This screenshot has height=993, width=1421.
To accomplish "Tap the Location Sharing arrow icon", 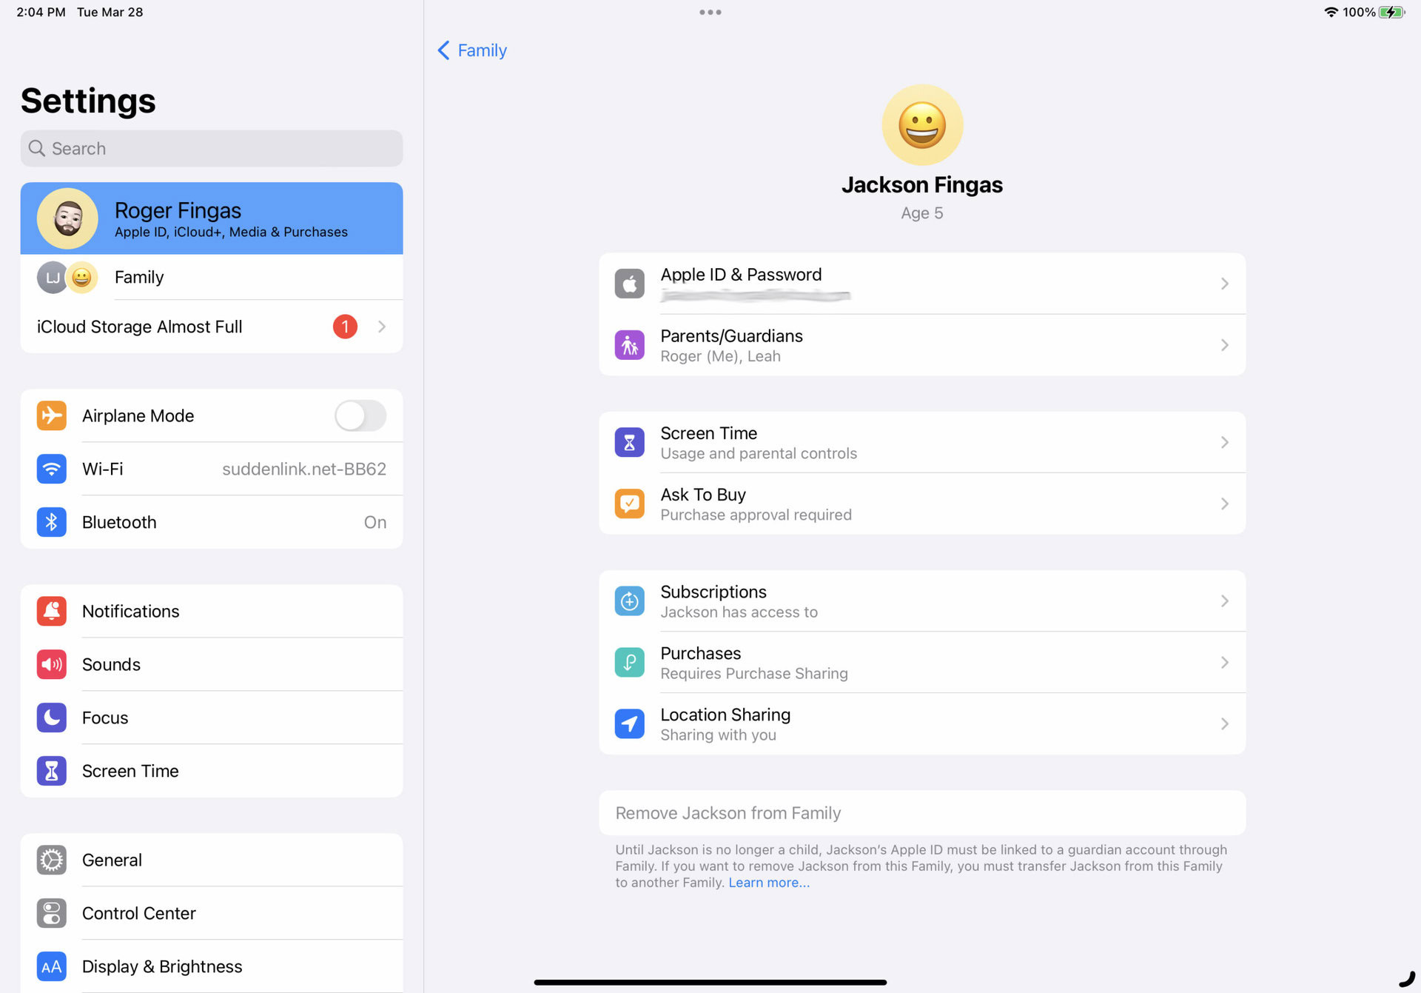I will (629, 723).
